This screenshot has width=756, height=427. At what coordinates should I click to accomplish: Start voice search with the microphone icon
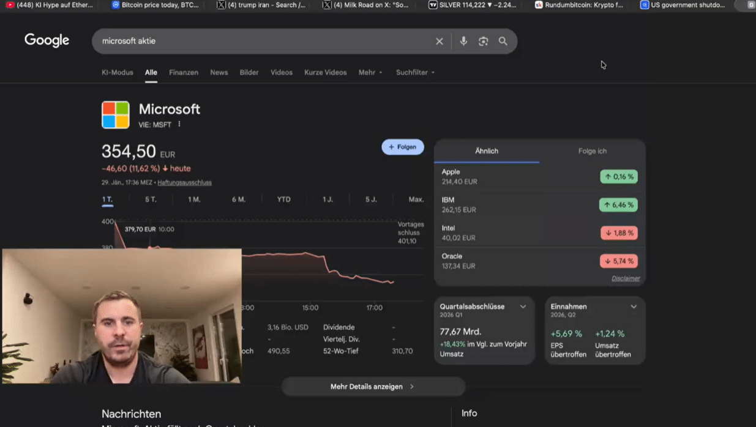[463, 41]
